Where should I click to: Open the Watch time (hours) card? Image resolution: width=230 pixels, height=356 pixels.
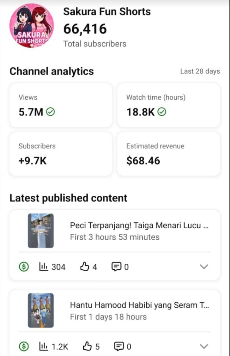tap(168, 105)
